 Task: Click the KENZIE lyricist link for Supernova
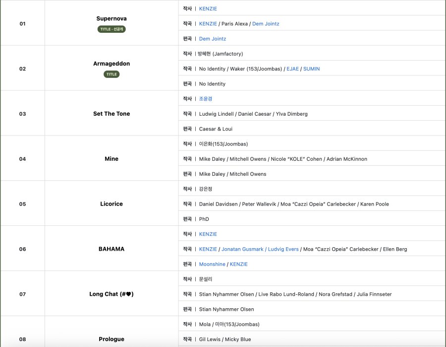coord(208,9)
